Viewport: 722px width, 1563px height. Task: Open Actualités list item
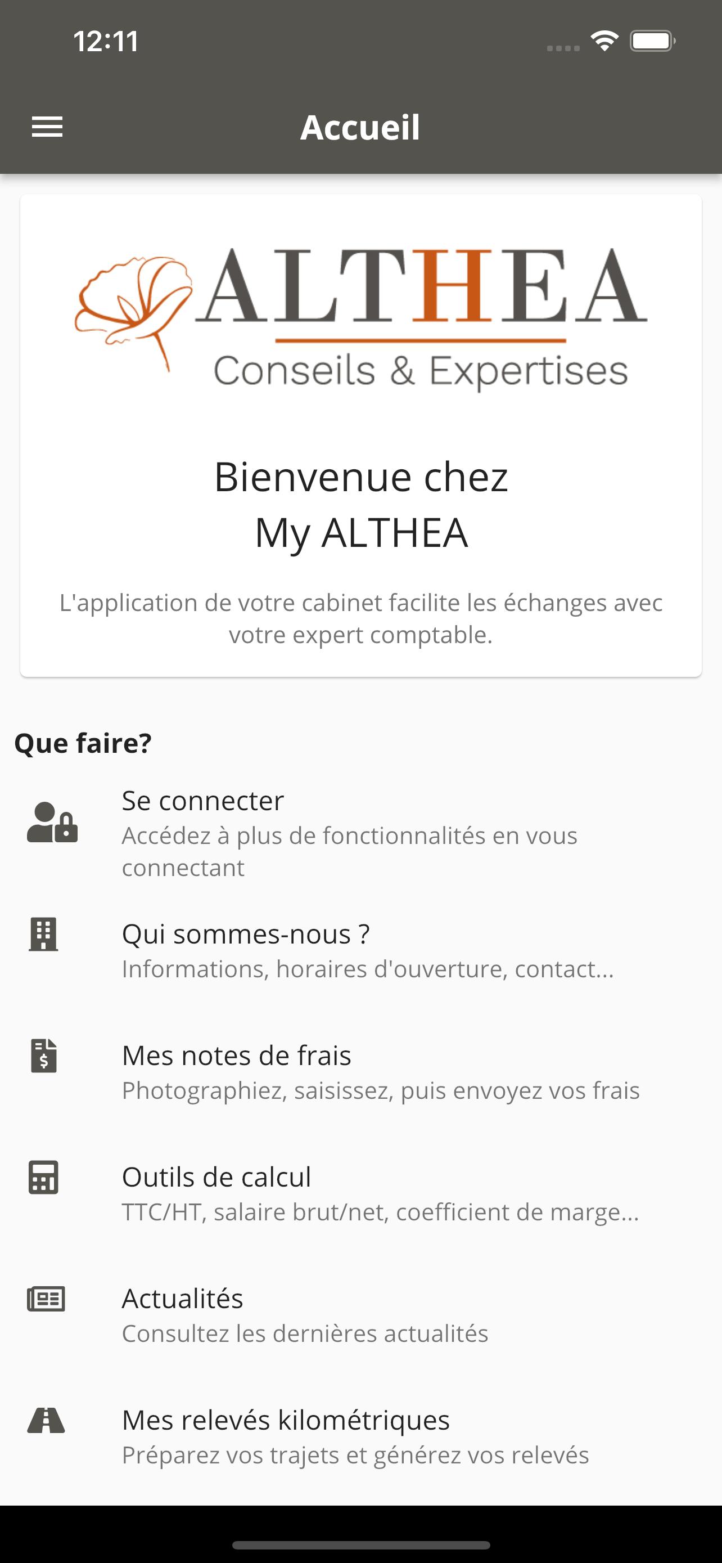[360, 1314]
